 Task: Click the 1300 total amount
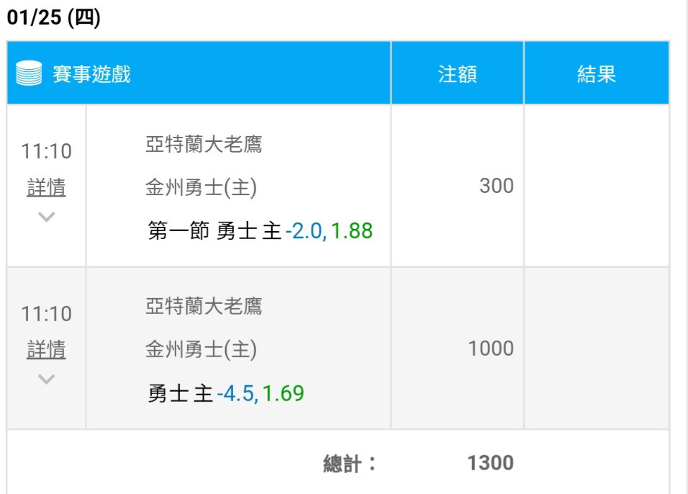point(491,463)
